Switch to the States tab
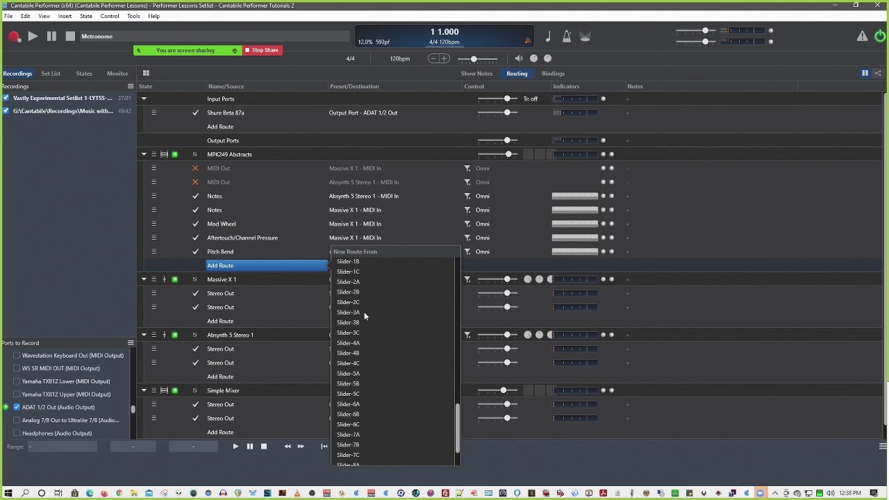The image size is (889, 500). point(84,73)
